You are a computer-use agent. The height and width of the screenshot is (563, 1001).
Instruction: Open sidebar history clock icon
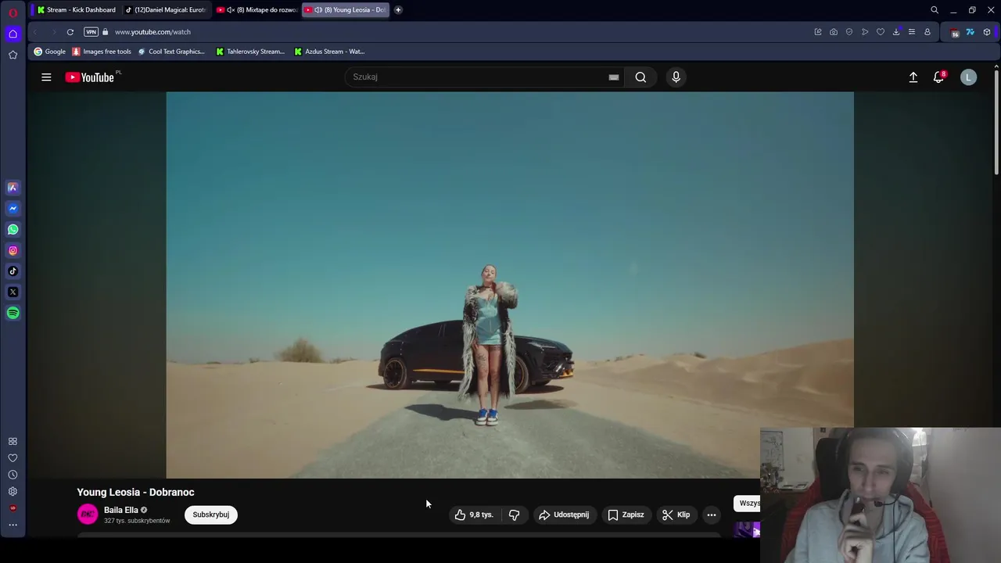tap(13, 475)
